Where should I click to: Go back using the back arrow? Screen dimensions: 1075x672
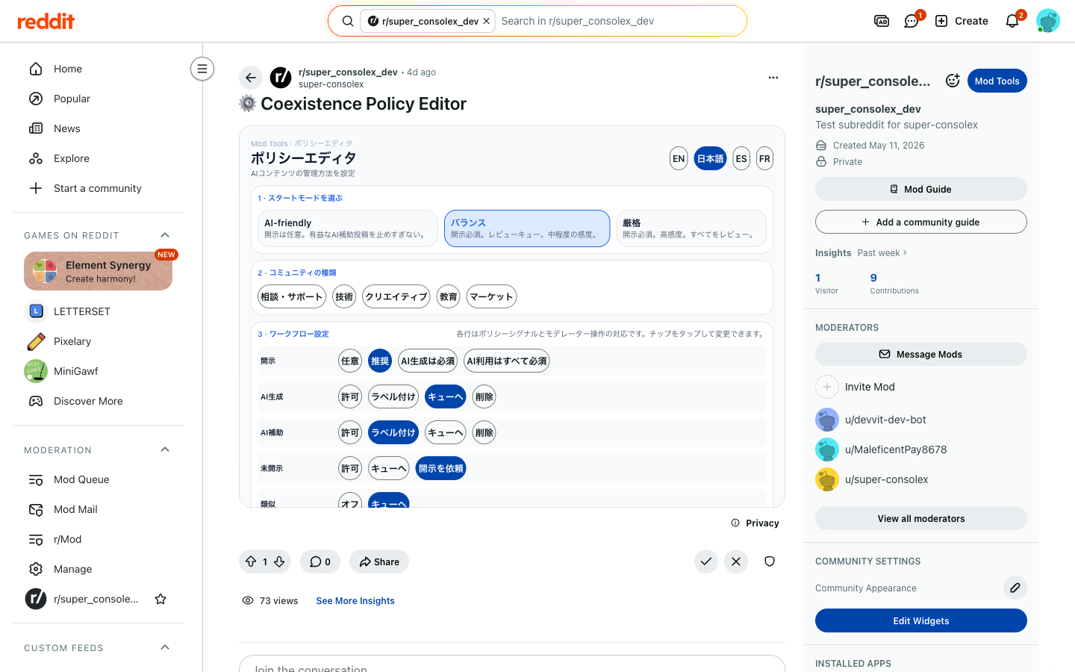click(x=251, y=78)
